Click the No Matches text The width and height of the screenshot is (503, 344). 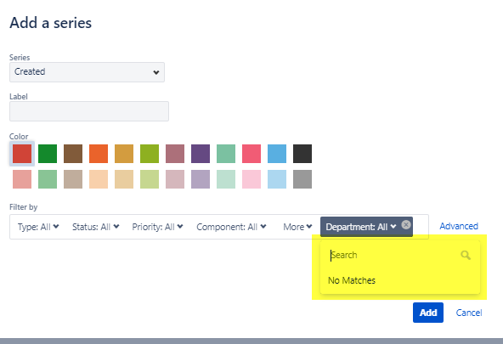[x=352, y=280]
